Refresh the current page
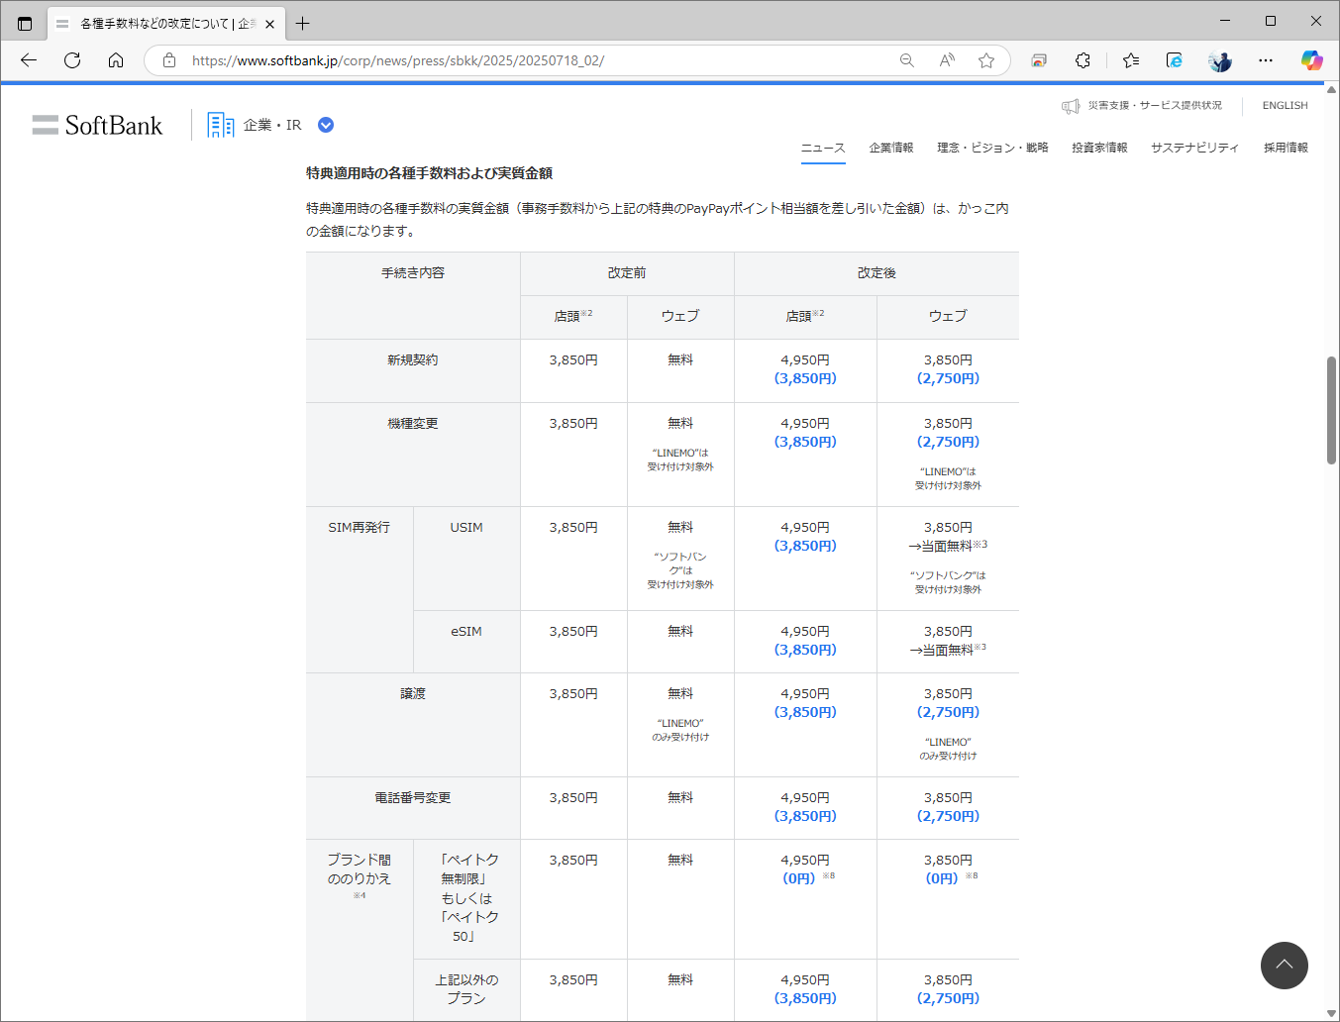Screen dimensions: 1340x1022 (71, 60)
